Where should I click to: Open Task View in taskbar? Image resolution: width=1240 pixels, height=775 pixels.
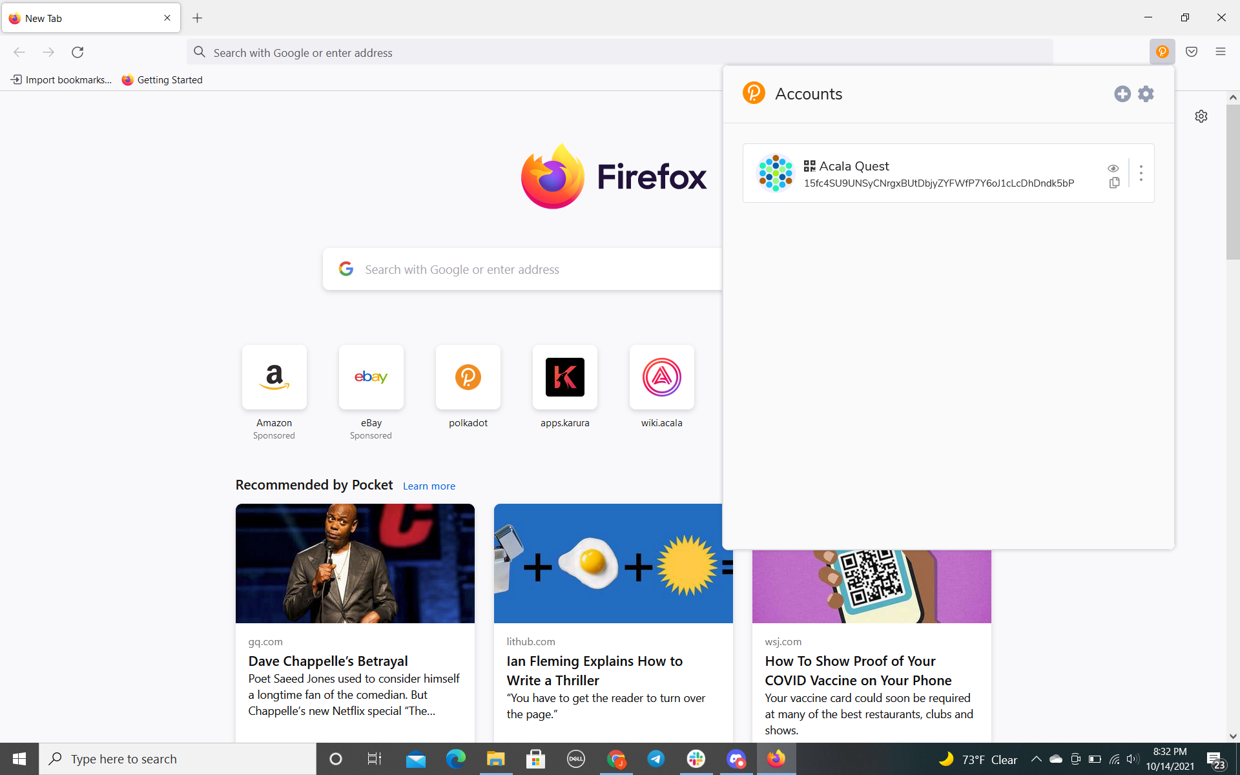click(x=375, y=759)
